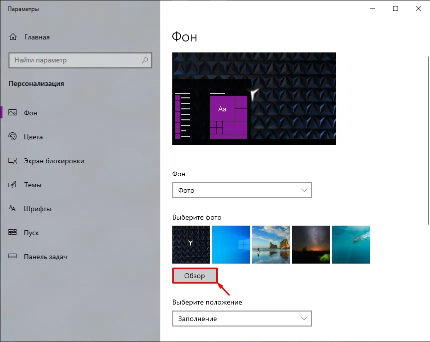430x342 pixels.
Task: Maximize the Параметры window
Action: tap(396, 8)
